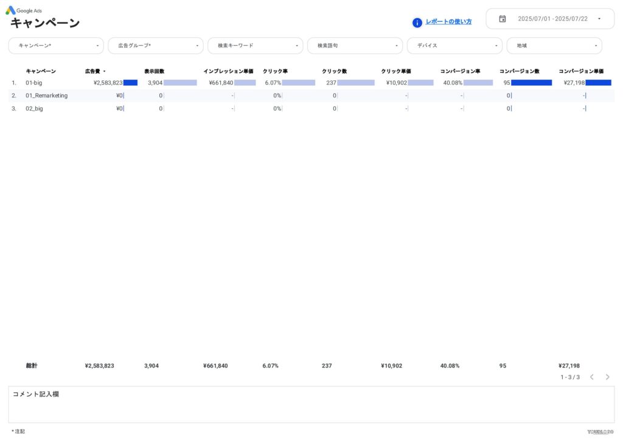The image size is (623, 440).
Task: Select the 01_Remarketing campaign row
Action: coord(47,96)
